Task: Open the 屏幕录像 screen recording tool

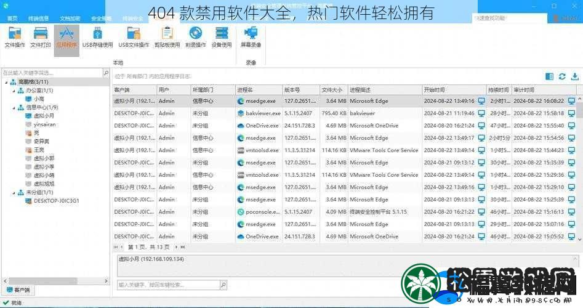Action: pos(251,38)
